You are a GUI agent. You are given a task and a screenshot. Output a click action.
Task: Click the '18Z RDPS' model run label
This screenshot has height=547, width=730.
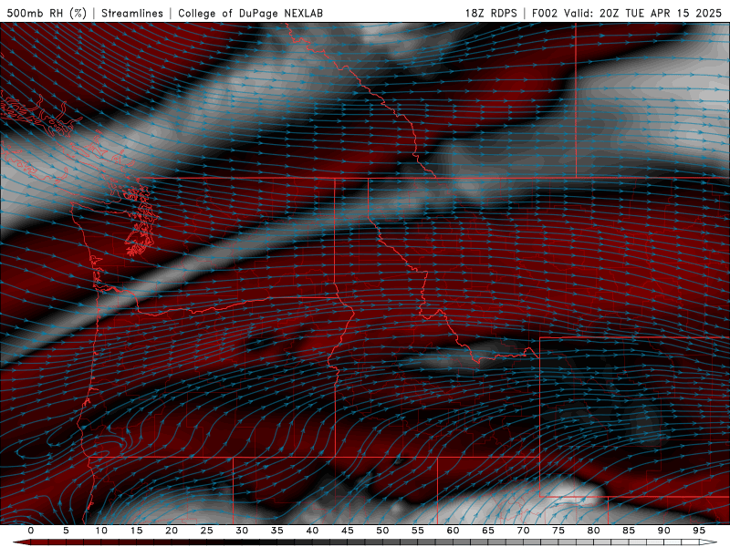[x=491, y=13]
